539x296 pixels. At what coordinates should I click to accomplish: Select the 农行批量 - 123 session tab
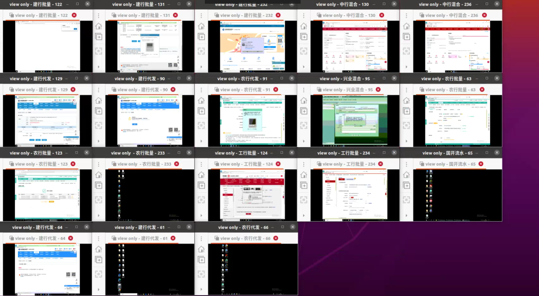41,164
